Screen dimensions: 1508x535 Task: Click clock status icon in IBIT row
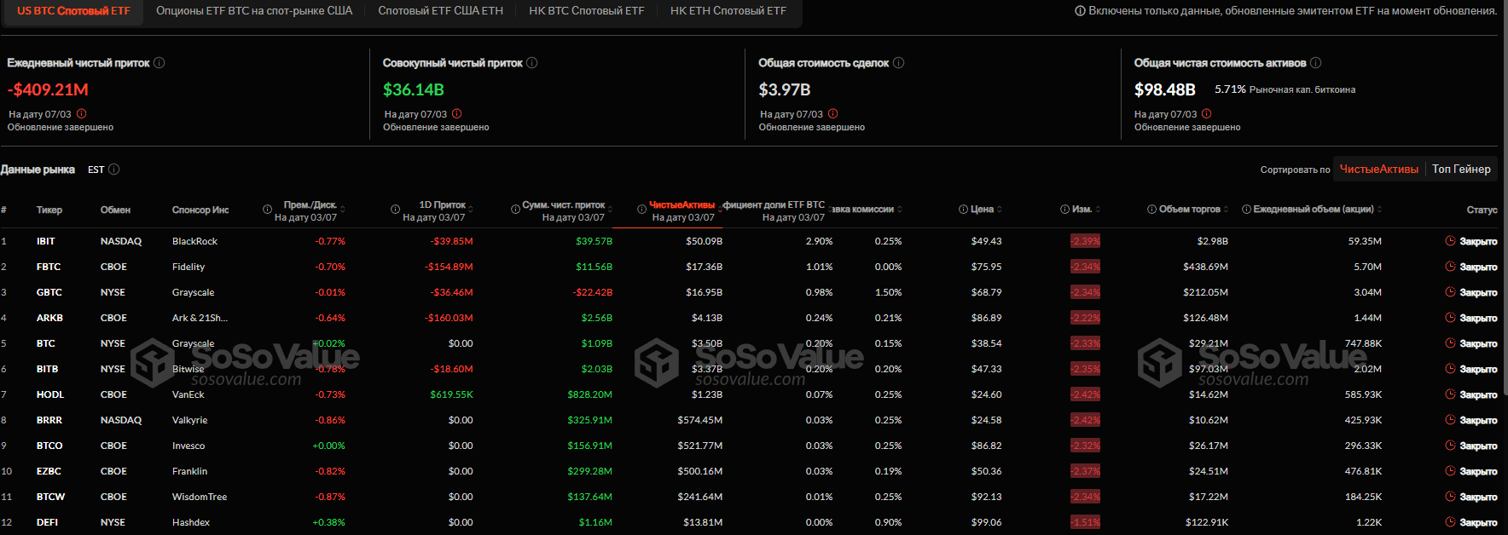[x=1450, y=241]
